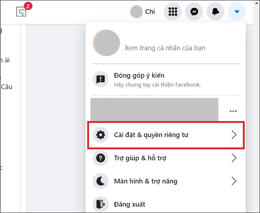Click the feedback exclamation icon

(x=101, y=79)
